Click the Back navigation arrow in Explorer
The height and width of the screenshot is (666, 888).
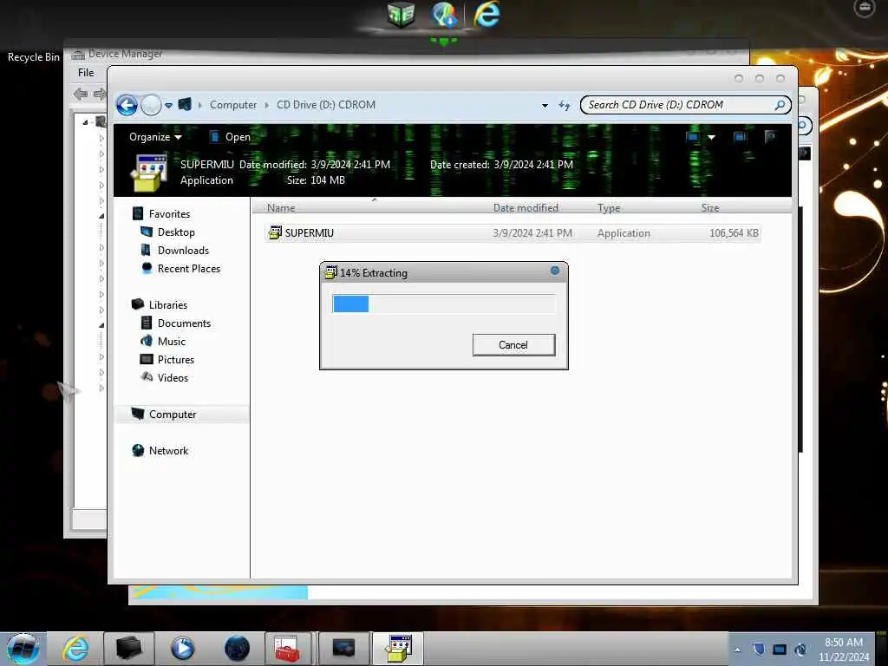coord(127,105)
